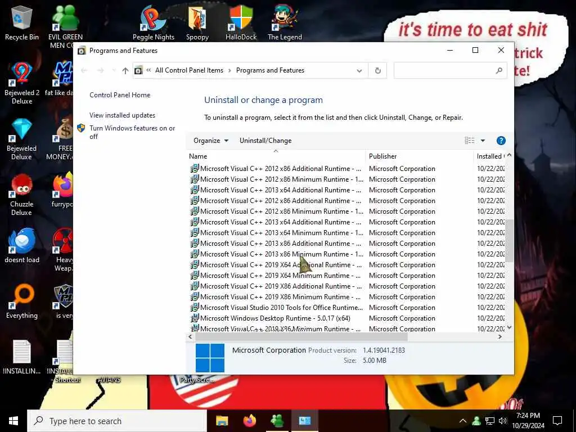Screen dimensions: 576x432
Task: Expand the Organize dropdown menu
Action: click(x=211, y=141)
